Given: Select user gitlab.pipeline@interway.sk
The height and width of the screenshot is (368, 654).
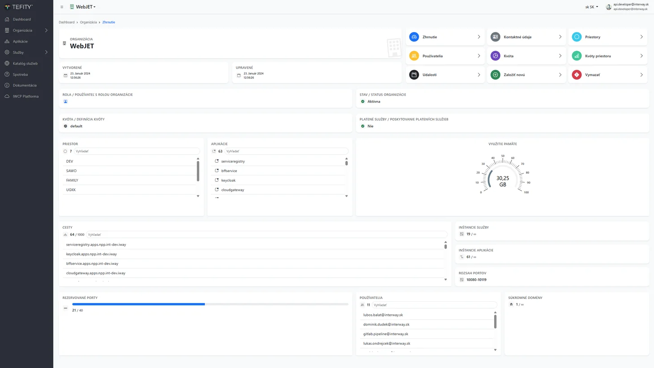Looking at the screenshot, I should click(427, 334).
